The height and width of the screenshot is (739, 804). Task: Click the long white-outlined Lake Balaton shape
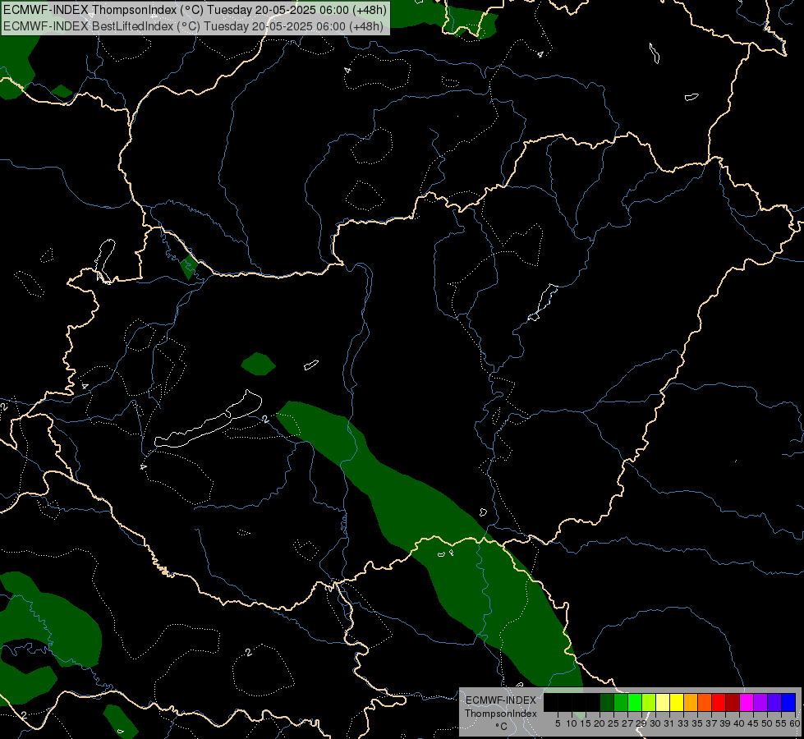[x=207, y=424]
